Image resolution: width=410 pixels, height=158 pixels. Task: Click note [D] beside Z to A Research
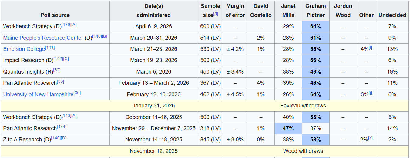point(63,138)
